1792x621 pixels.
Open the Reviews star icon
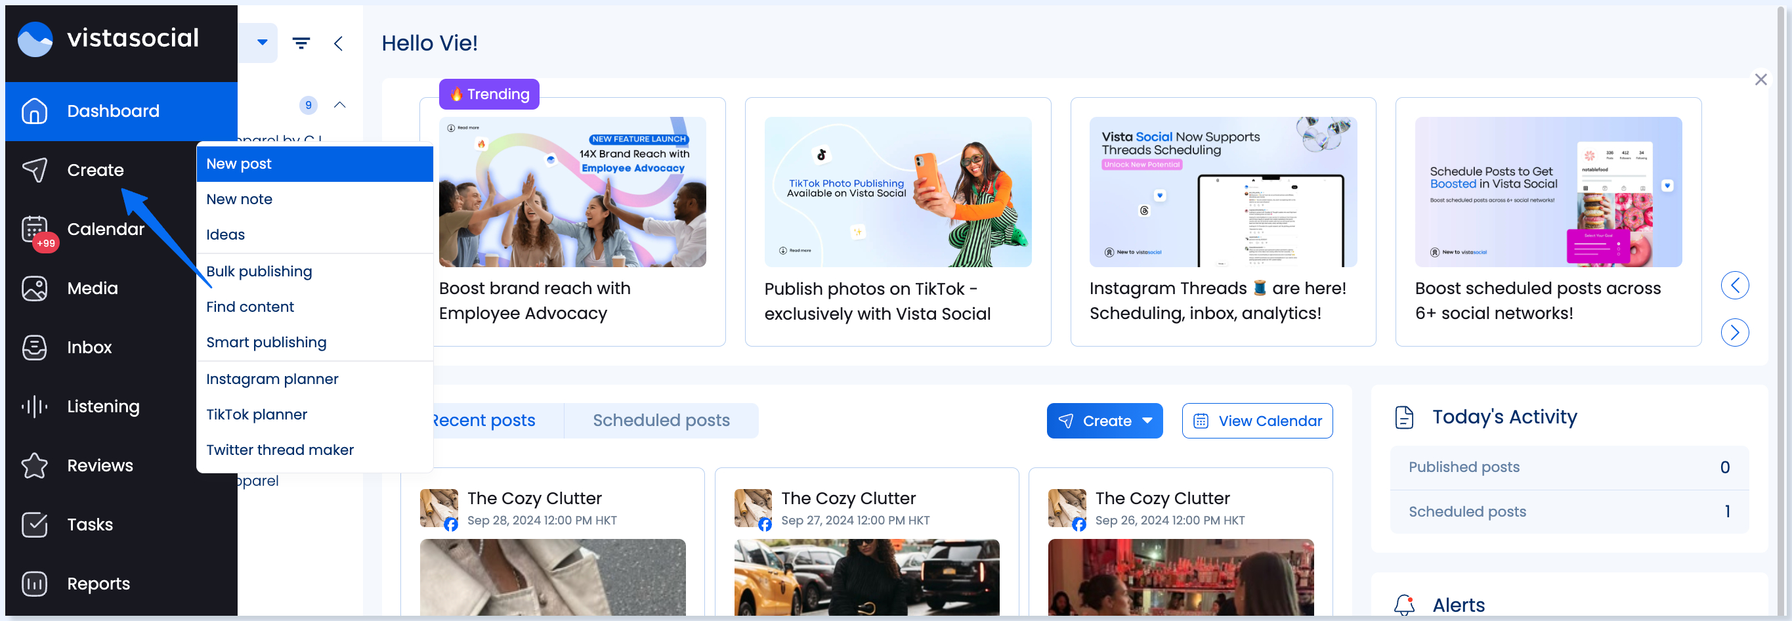pyautogui.click(x=34, y=466)
